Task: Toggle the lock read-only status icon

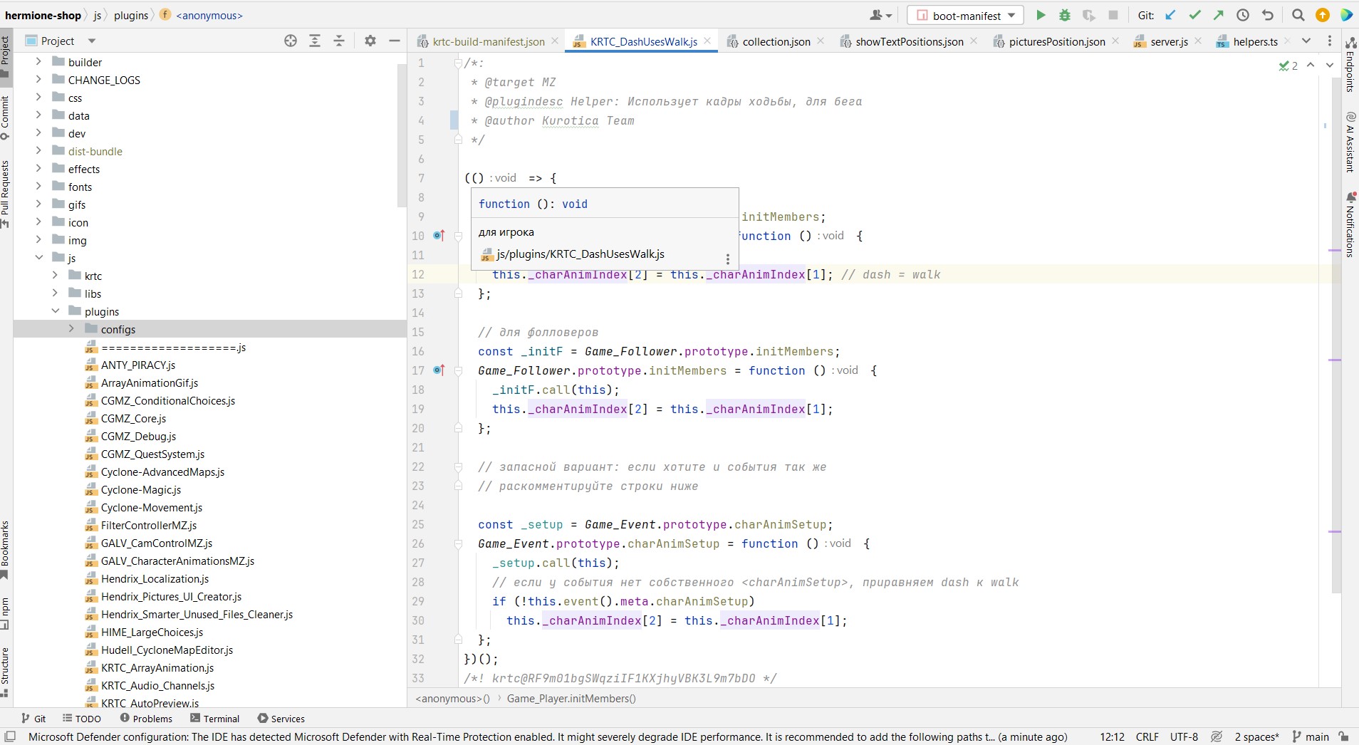Action: pyautogui.click(x=1343, y=736)
